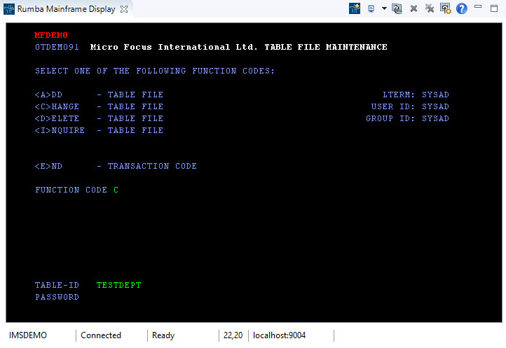
Task: Click the reconnect session icon
Action: [x=397, y=8]
